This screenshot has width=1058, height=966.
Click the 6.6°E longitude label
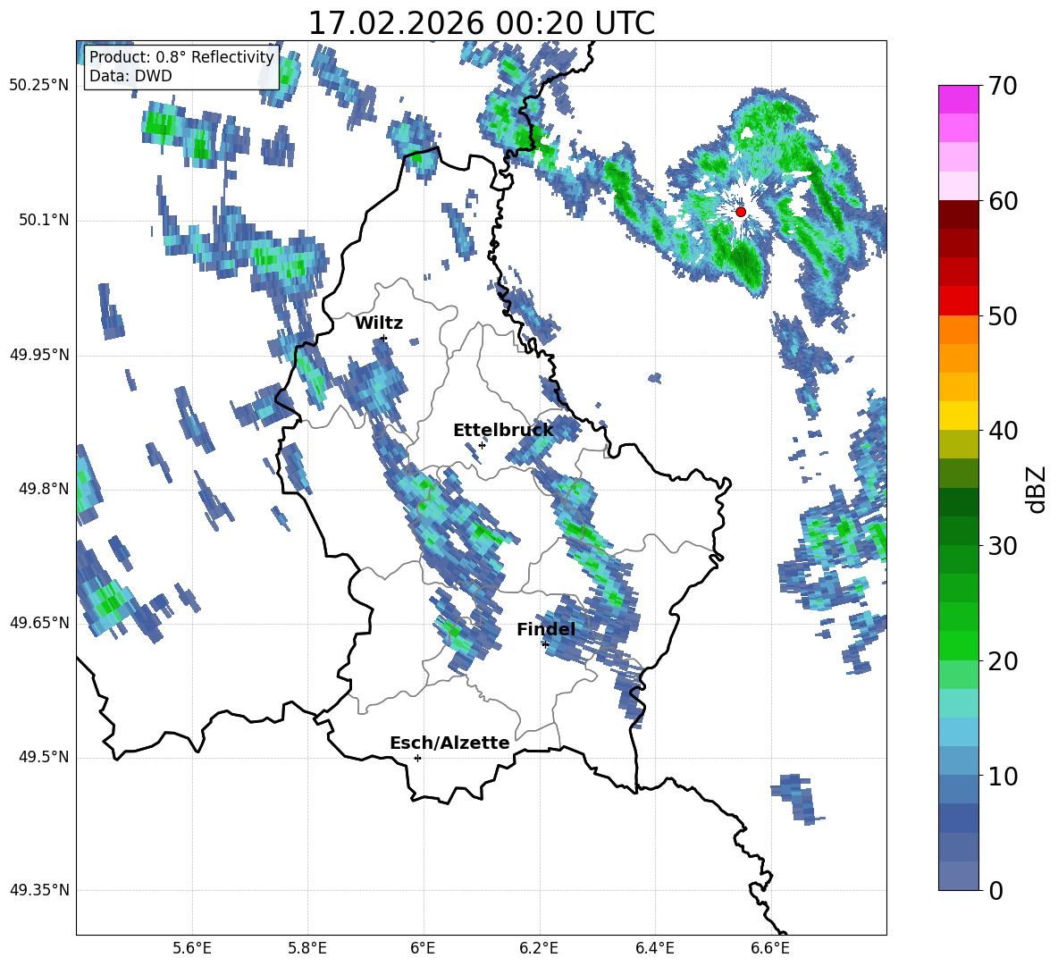pos(770,949)
